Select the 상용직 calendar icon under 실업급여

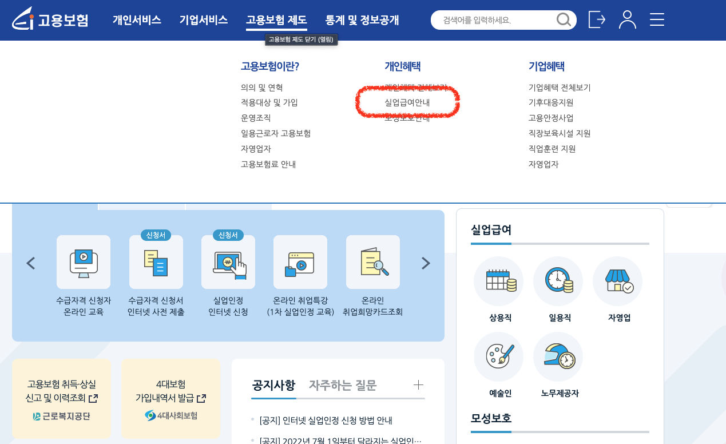tap(498, 281)
